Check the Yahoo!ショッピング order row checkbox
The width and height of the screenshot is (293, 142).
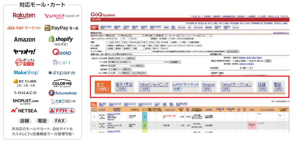click(x=94, y=125)
